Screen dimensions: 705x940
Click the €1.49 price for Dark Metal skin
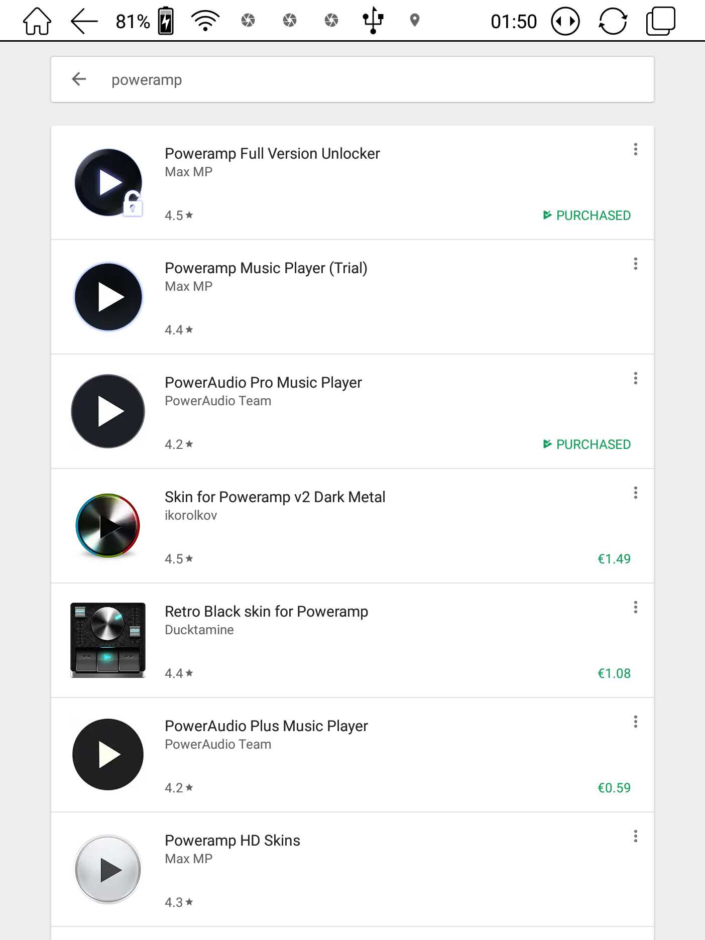coord(614,559)
